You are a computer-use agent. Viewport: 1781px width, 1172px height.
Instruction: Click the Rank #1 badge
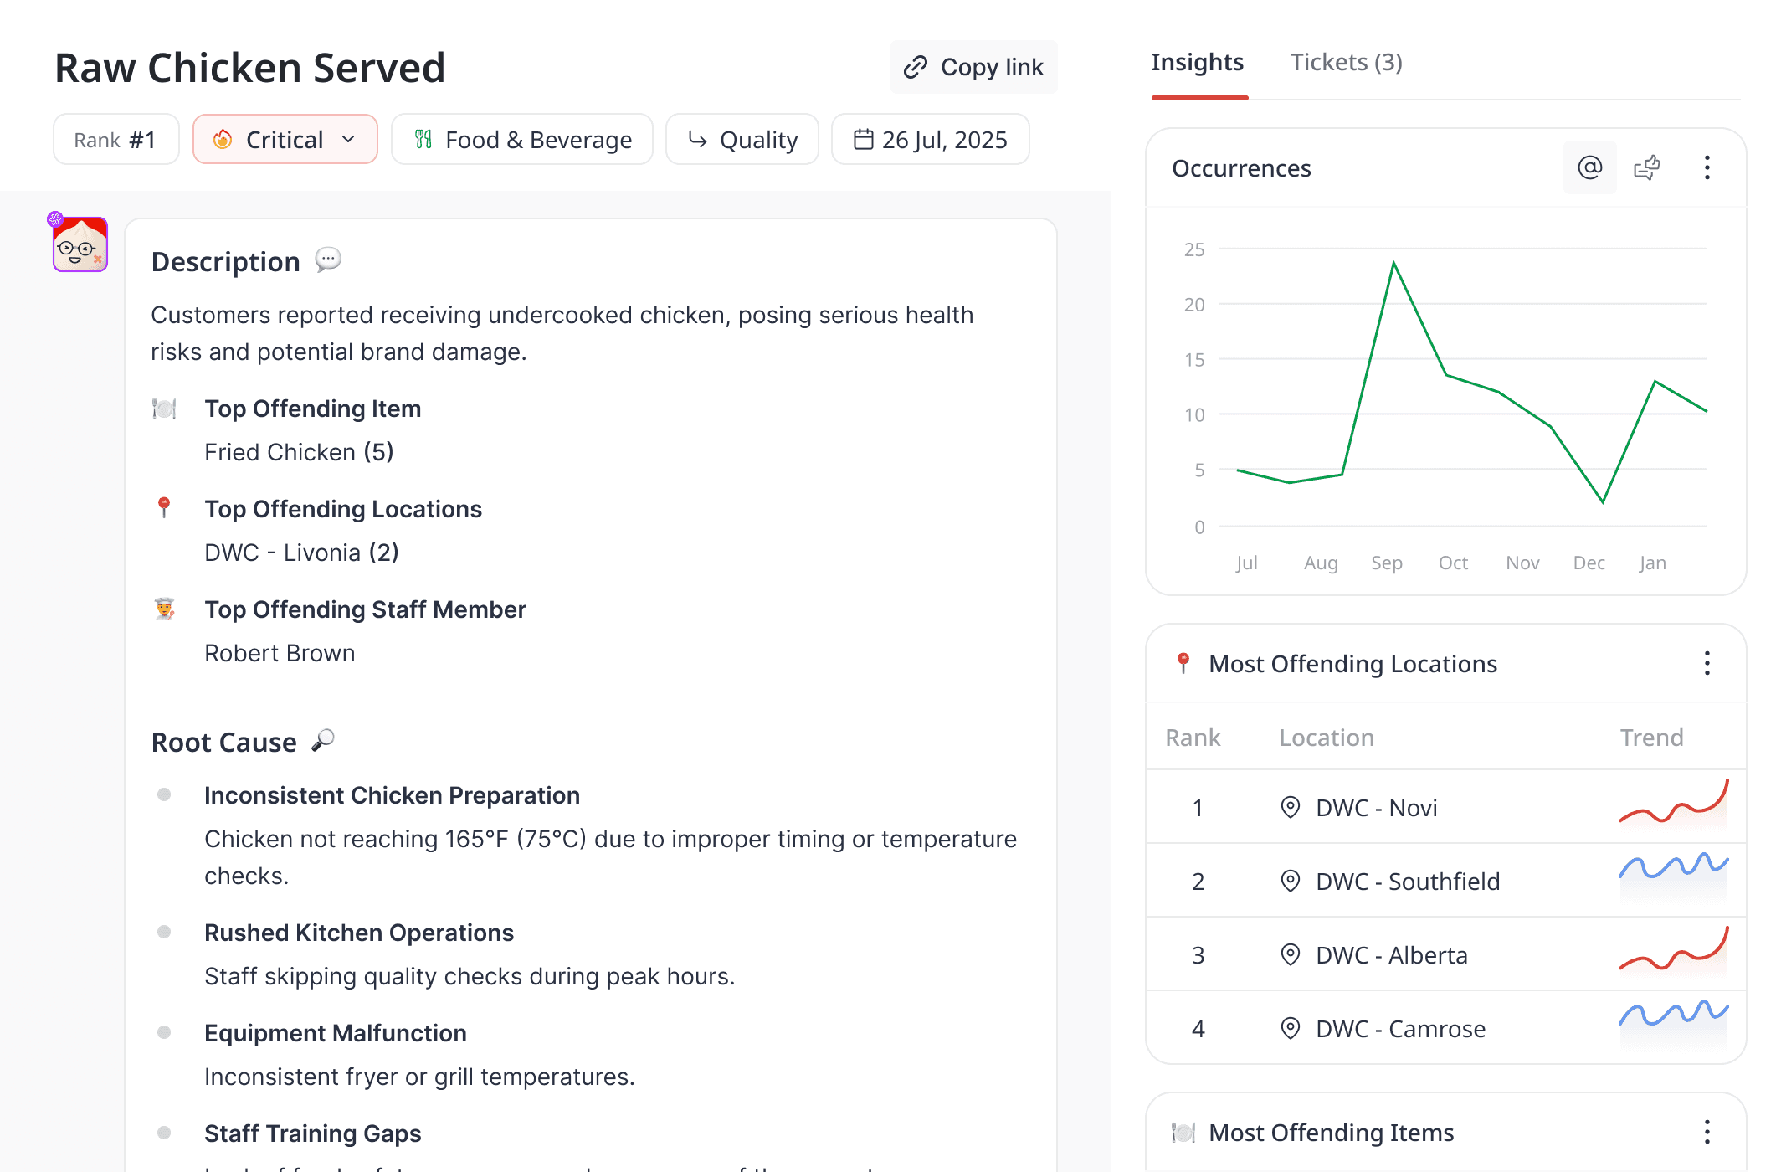pos(115,139)
